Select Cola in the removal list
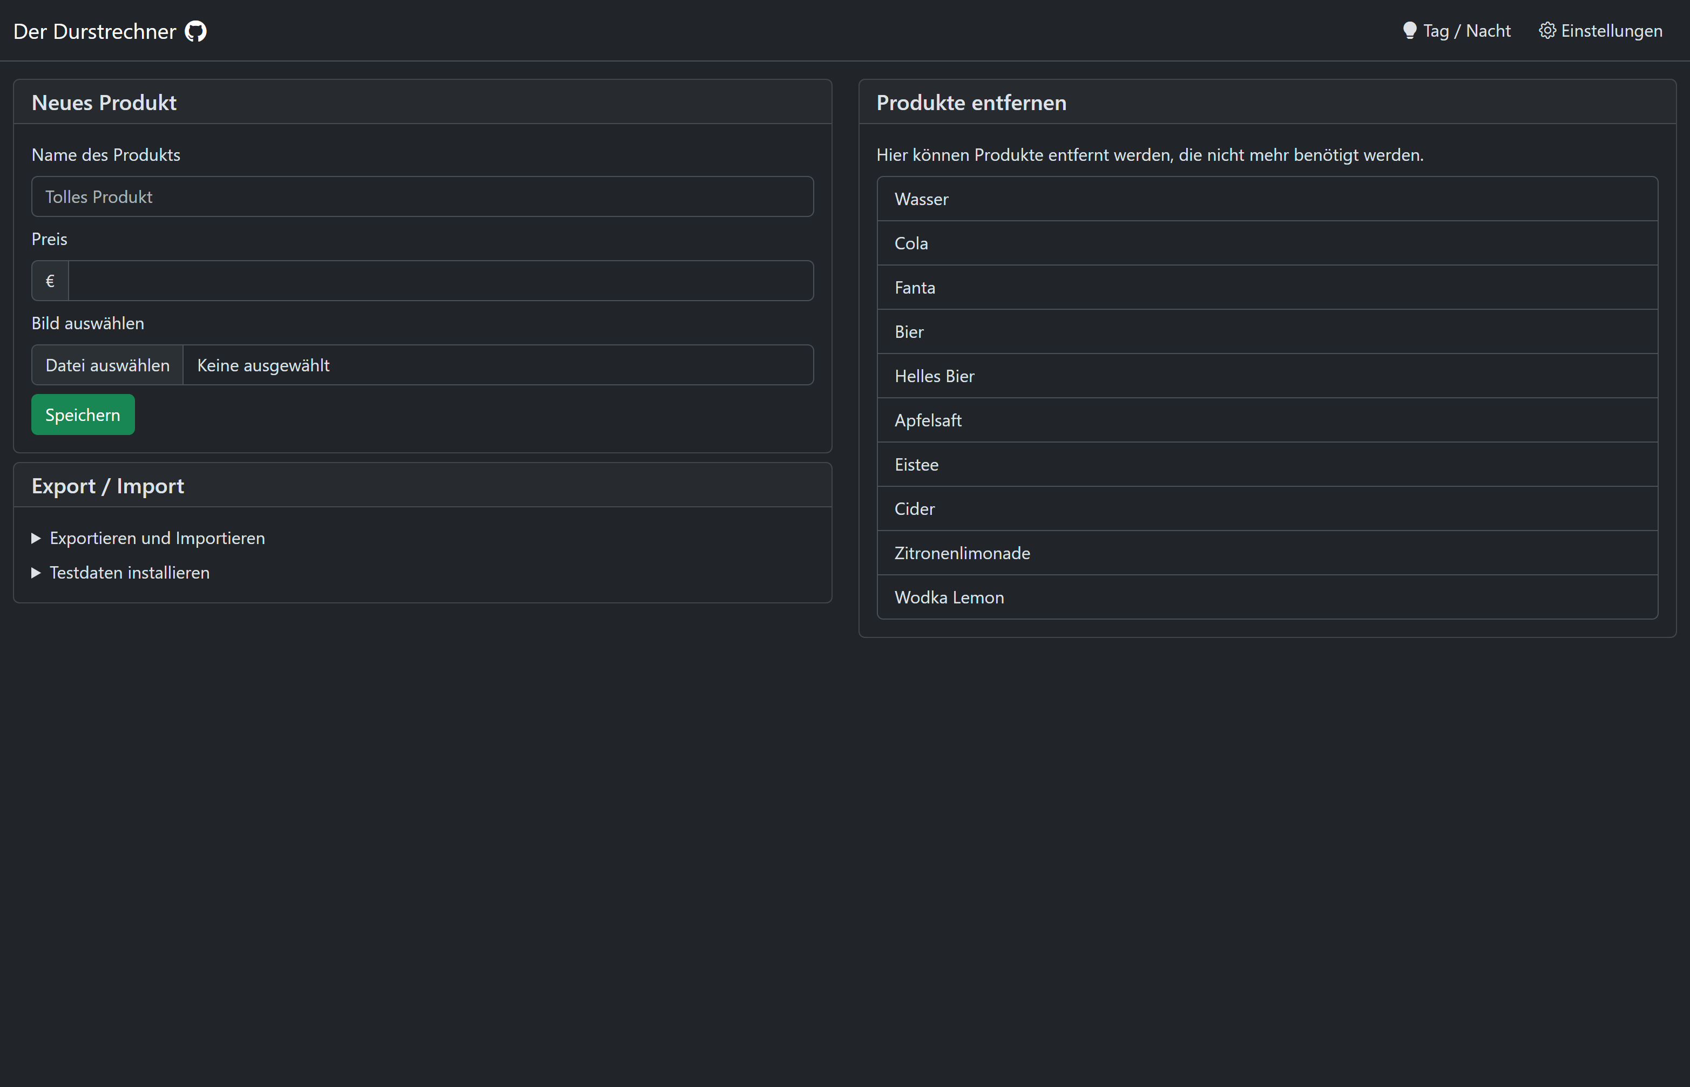 (1267, 243)
